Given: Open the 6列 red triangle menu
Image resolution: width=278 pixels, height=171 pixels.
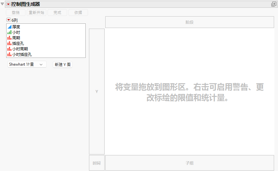Looking at the screenshot, I should click(8, 20).
